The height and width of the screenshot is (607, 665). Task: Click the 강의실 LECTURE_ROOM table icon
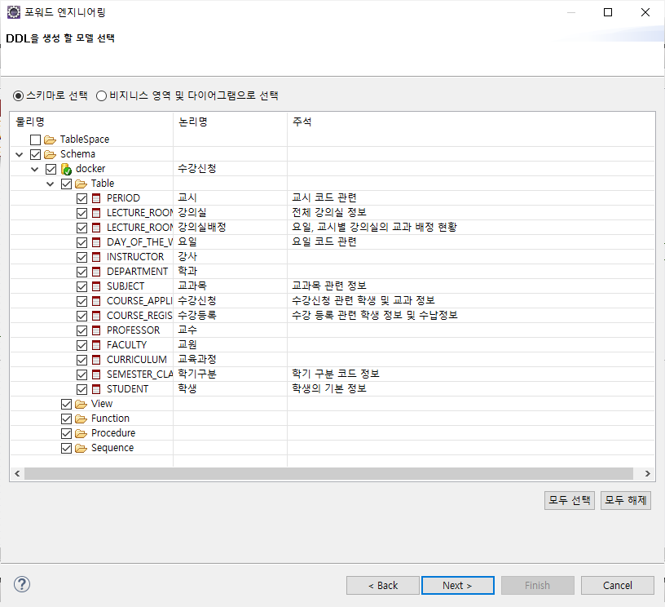coord(96,213)
